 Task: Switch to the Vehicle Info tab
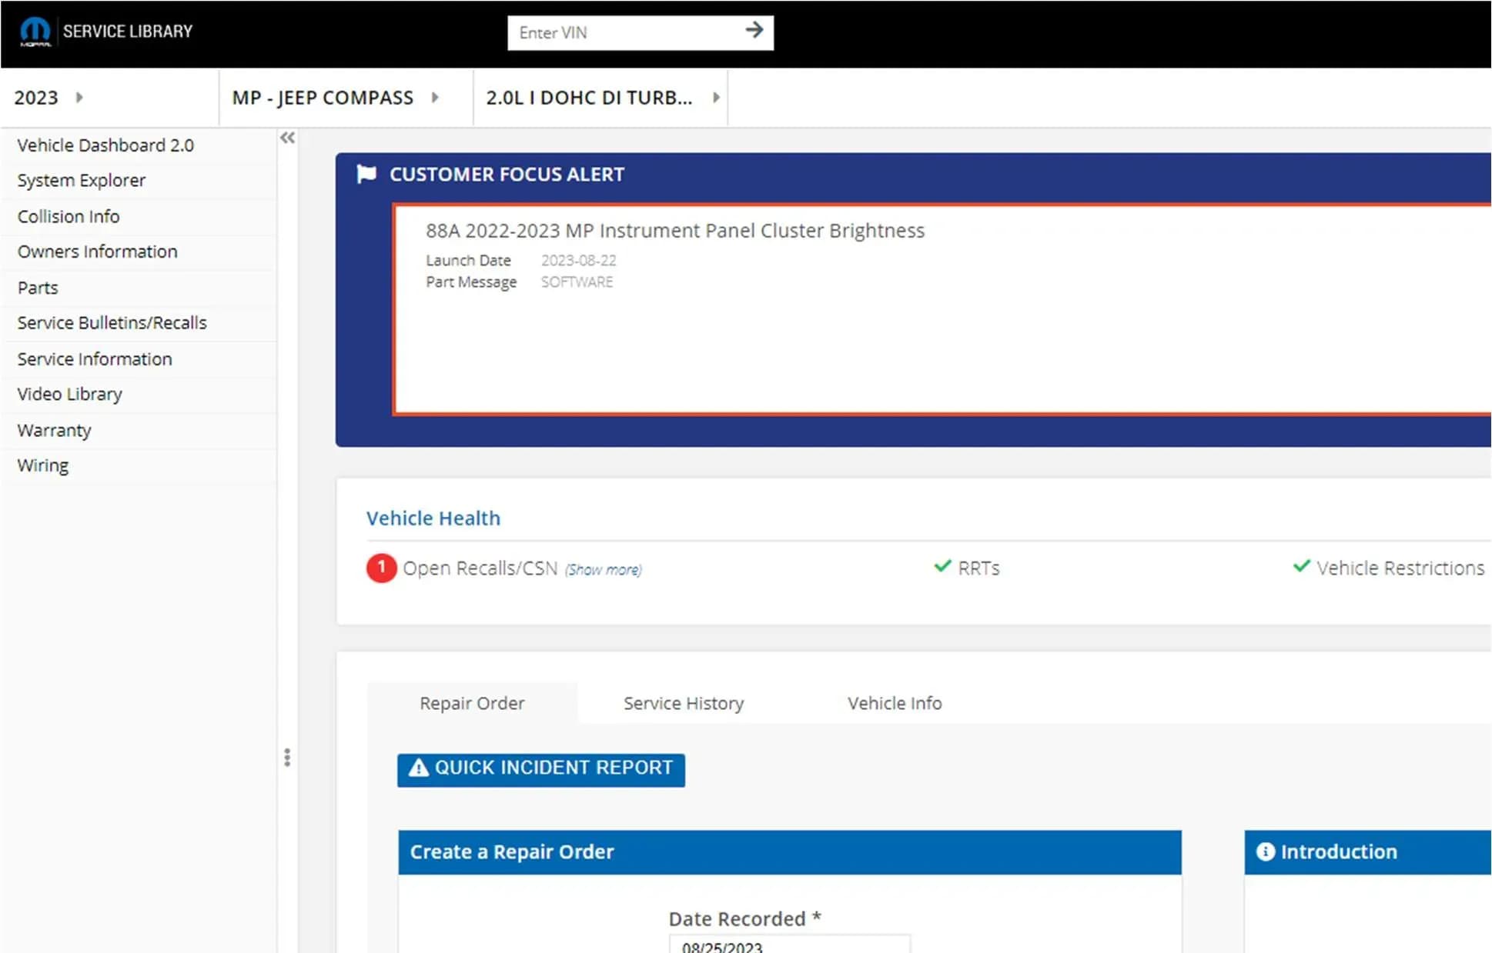click(895, 703)
